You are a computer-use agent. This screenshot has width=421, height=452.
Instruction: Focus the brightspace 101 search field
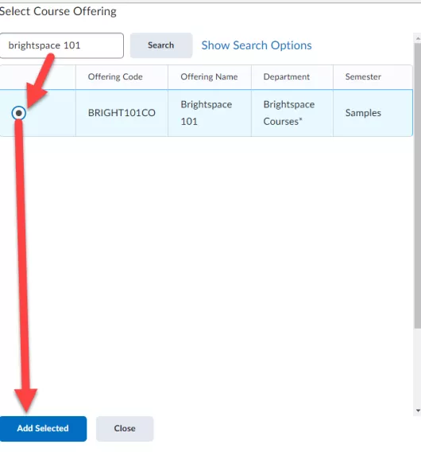pos(62,45)
